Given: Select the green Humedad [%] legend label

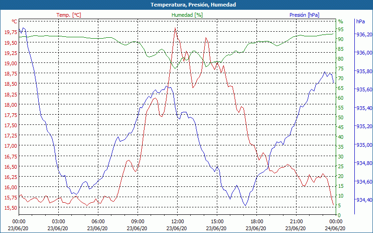Looking at the screenshot, I should 187,15.
